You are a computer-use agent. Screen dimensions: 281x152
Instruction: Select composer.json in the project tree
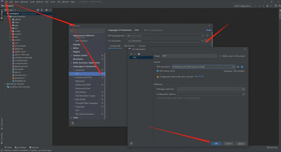coord(21,60)
